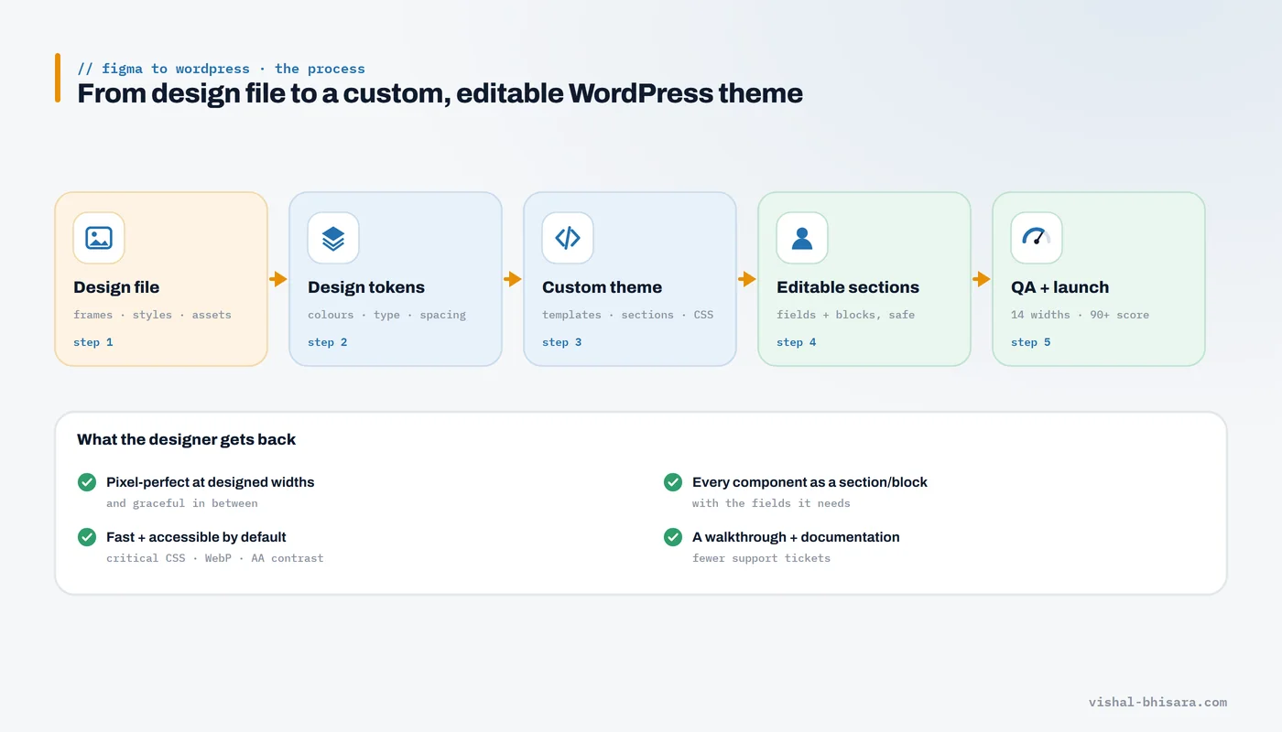
Task: Click the "step 3" label
Action: click(562, 342)
